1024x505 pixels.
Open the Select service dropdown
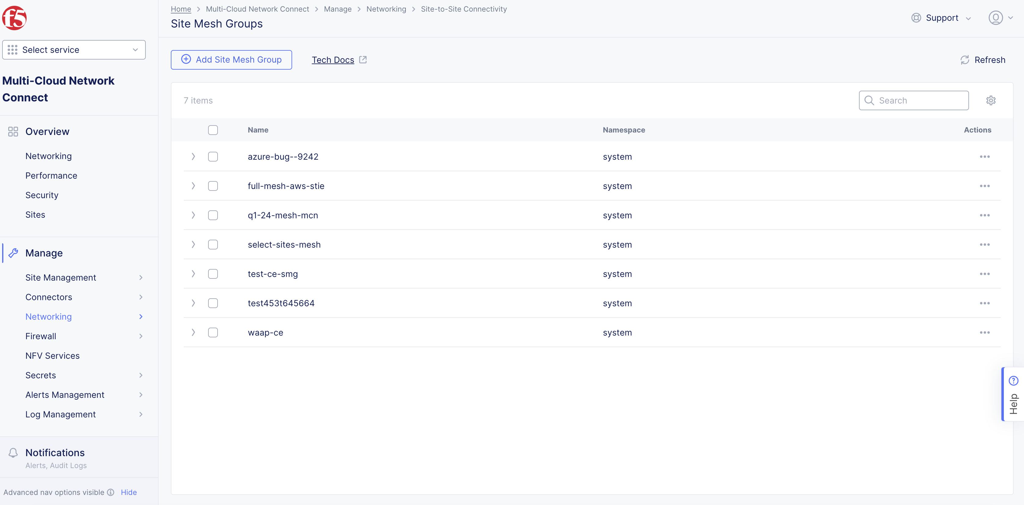click(74, 50)
